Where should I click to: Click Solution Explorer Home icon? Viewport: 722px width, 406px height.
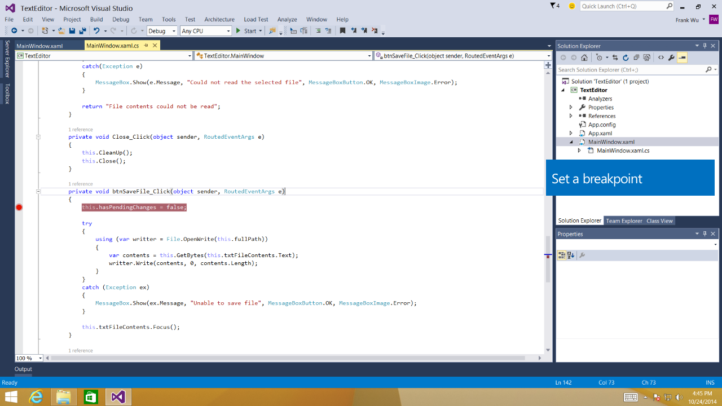[584, 58]
